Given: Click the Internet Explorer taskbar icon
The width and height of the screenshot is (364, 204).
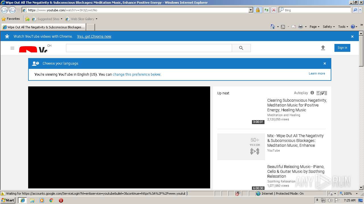Looking at the screenshot, I should (23, 200).
